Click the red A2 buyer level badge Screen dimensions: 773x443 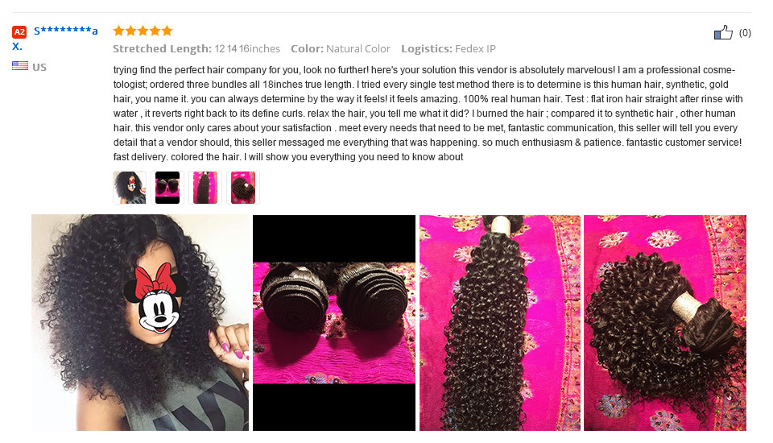tap(19, 32)
